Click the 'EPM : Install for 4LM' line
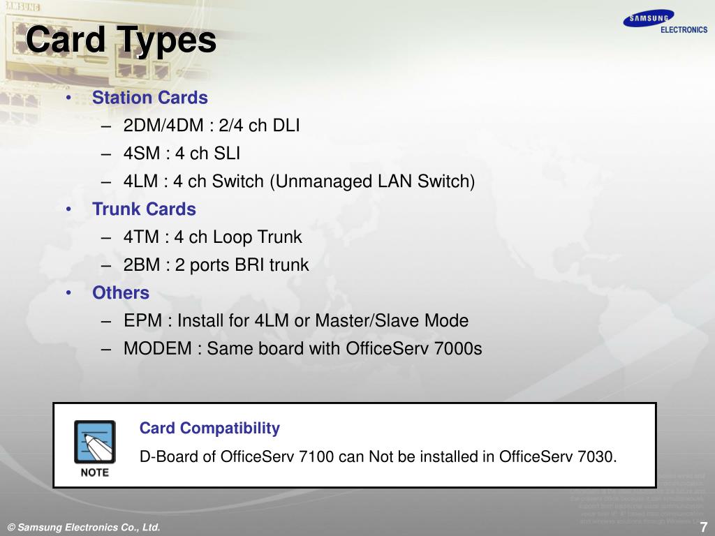This screenshot has width=715, height=536. point(296,320)
